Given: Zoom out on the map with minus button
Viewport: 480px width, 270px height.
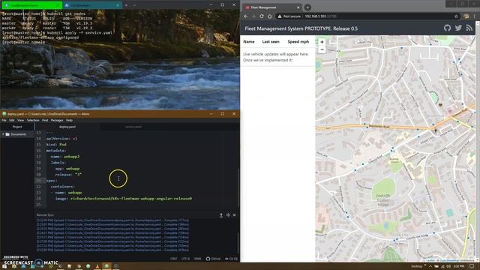Looking at the screenshot, I should [x=322, y=49].
